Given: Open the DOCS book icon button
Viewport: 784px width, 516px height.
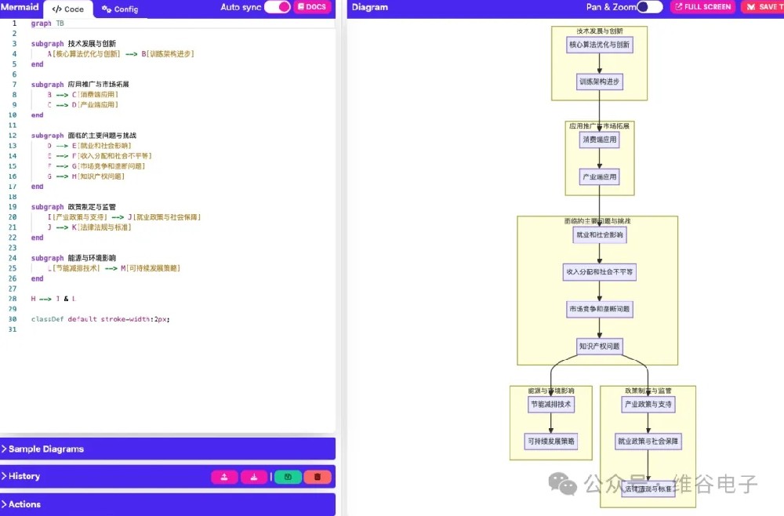Looking at the screenshot, I should coord(312,7).
